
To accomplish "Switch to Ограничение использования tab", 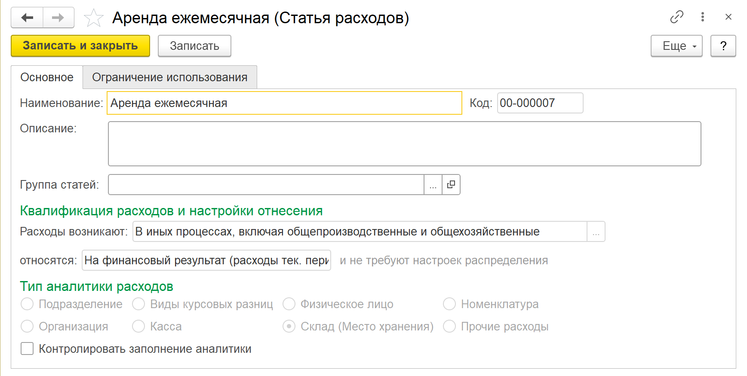I will tap(169, 77).
